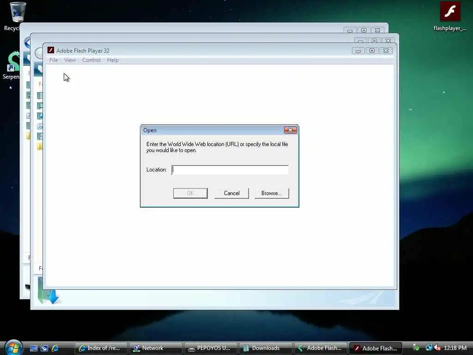Viewport: 473px width, 355px height.
Task: Click the Adobe Flash Player title bar icon
Action: point(51,50)
